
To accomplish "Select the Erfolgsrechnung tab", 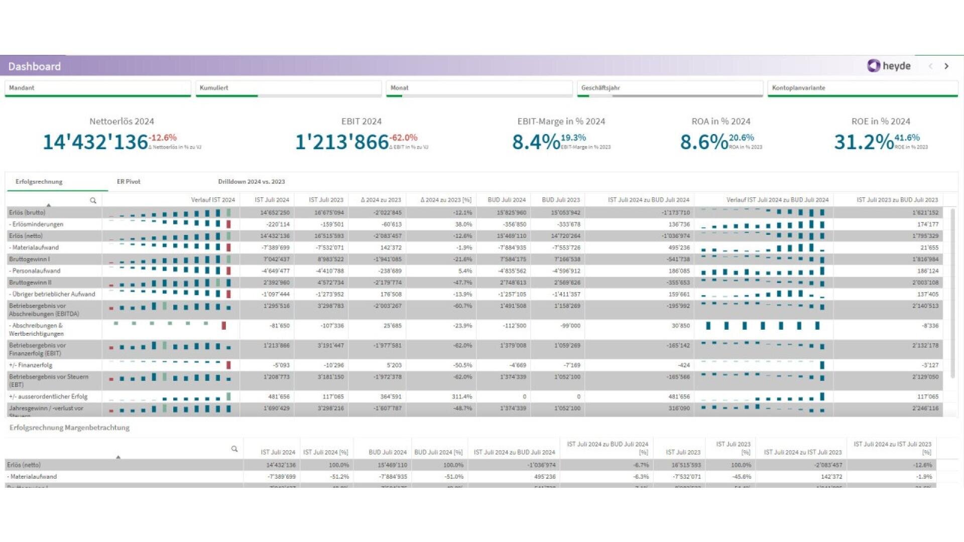I will [39, 182].
